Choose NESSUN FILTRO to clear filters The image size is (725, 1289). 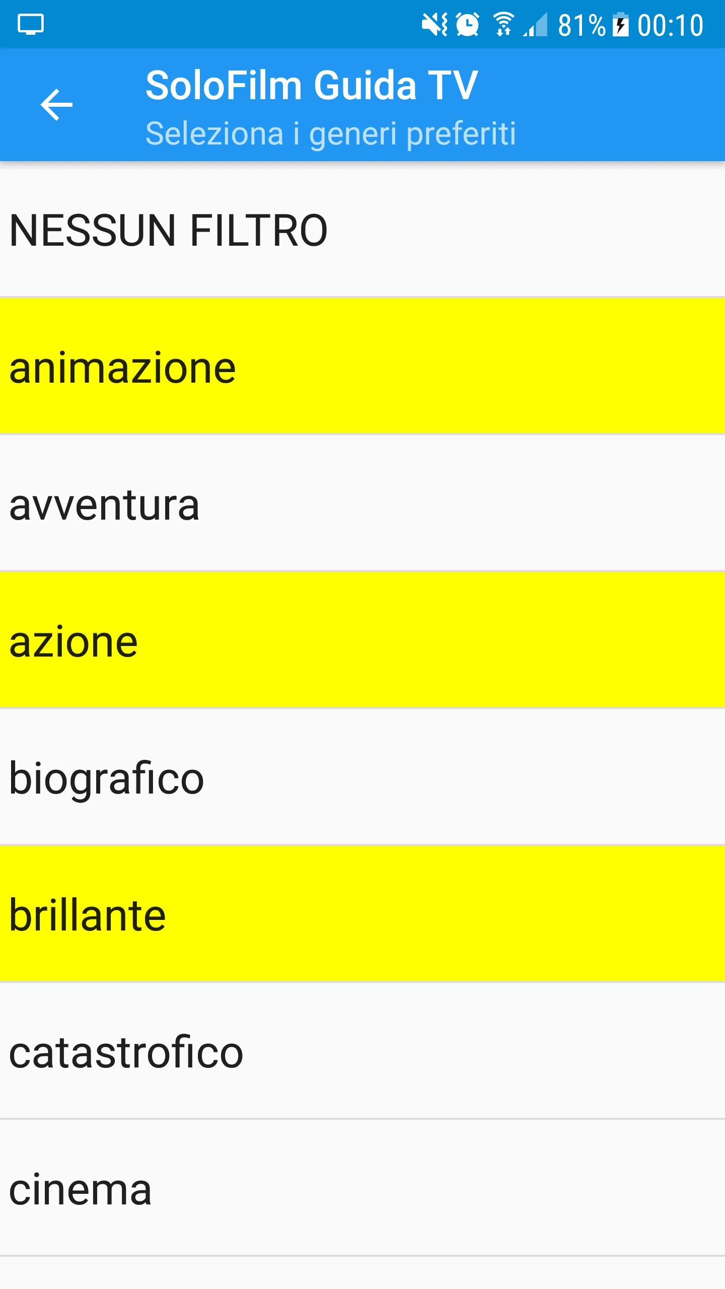point(362,229)
